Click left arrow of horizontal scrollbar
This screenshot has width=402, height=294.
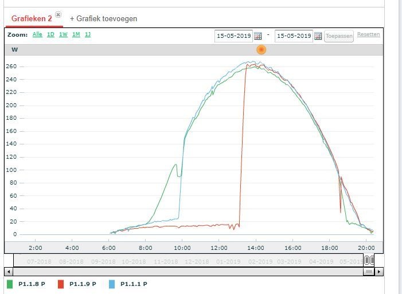[x=9, y=272]
